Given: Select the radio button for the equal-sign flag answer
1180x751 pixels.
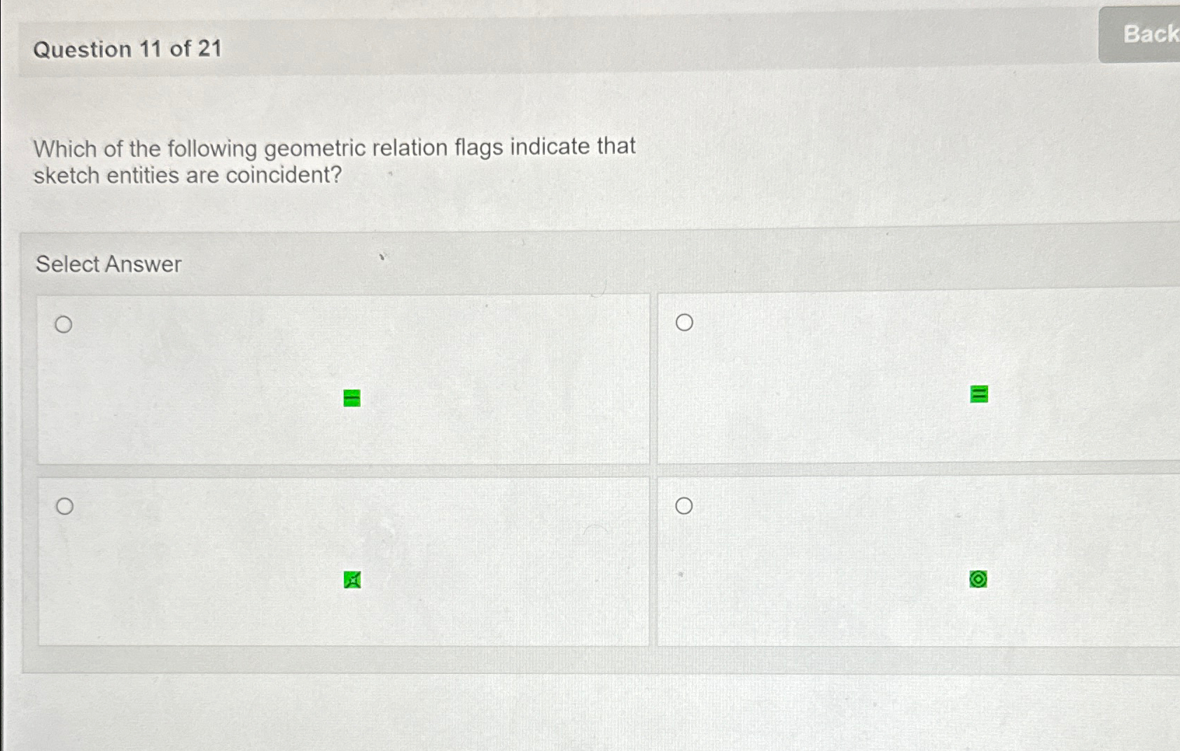Looking at the screenshot, I should 684,323.
